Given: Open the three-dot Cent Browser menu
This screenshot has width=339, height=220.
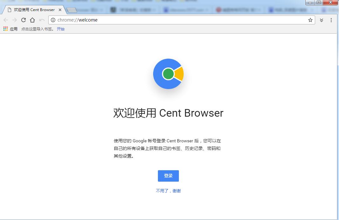Looking at the screenshot, I should [x=331, y=20].
